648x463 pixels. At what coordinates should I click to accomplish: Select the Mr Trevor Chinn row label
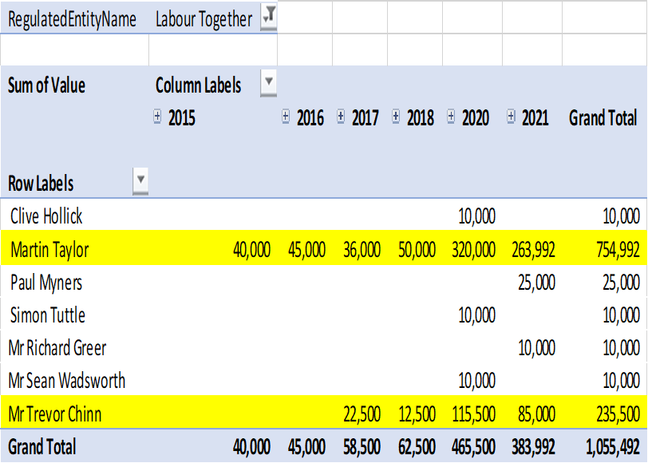pyautogui.click(x=55, y=414)
